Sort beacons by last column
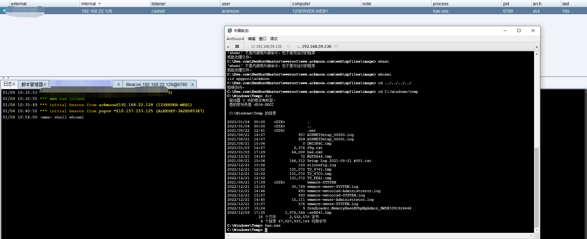587x239 pixels. point(574,4)
